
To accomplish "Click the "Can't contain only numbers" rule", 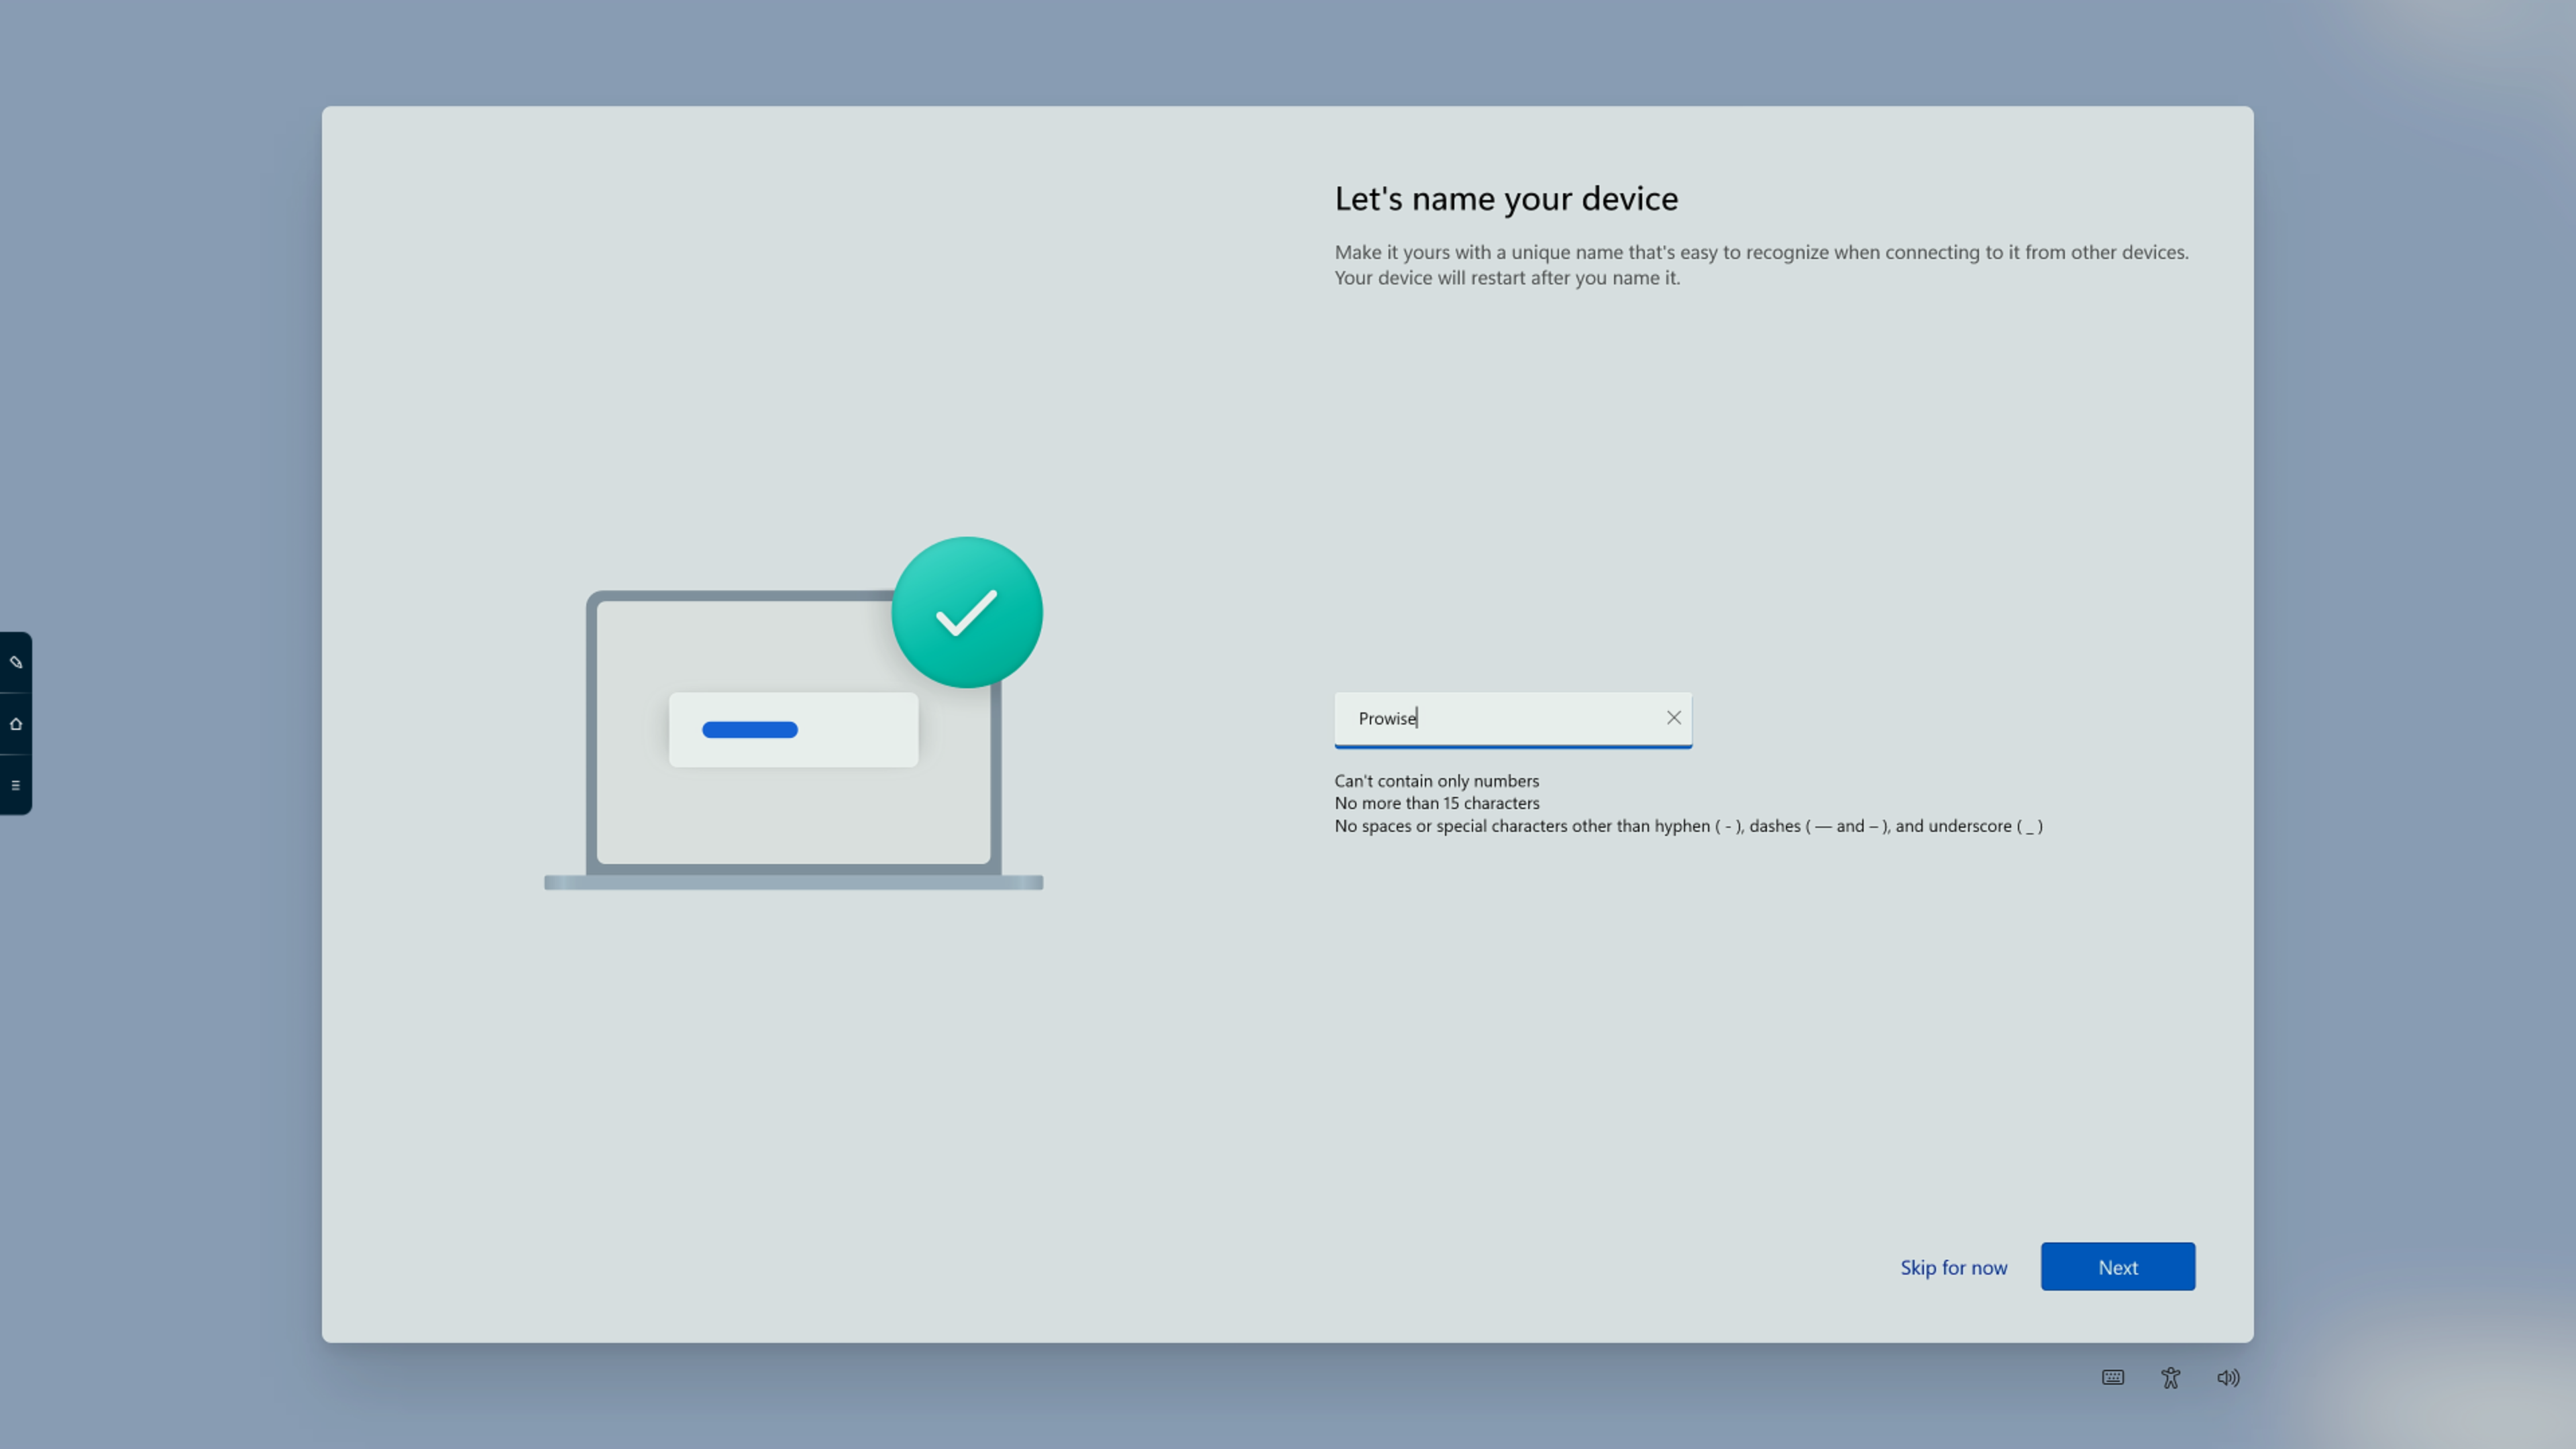I will (1436, 781).
